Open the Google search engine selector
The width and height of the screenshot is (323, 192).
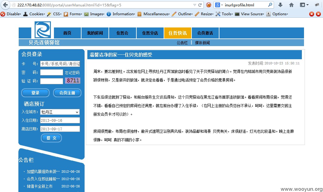pyautogui.click(x=219, y=5)
